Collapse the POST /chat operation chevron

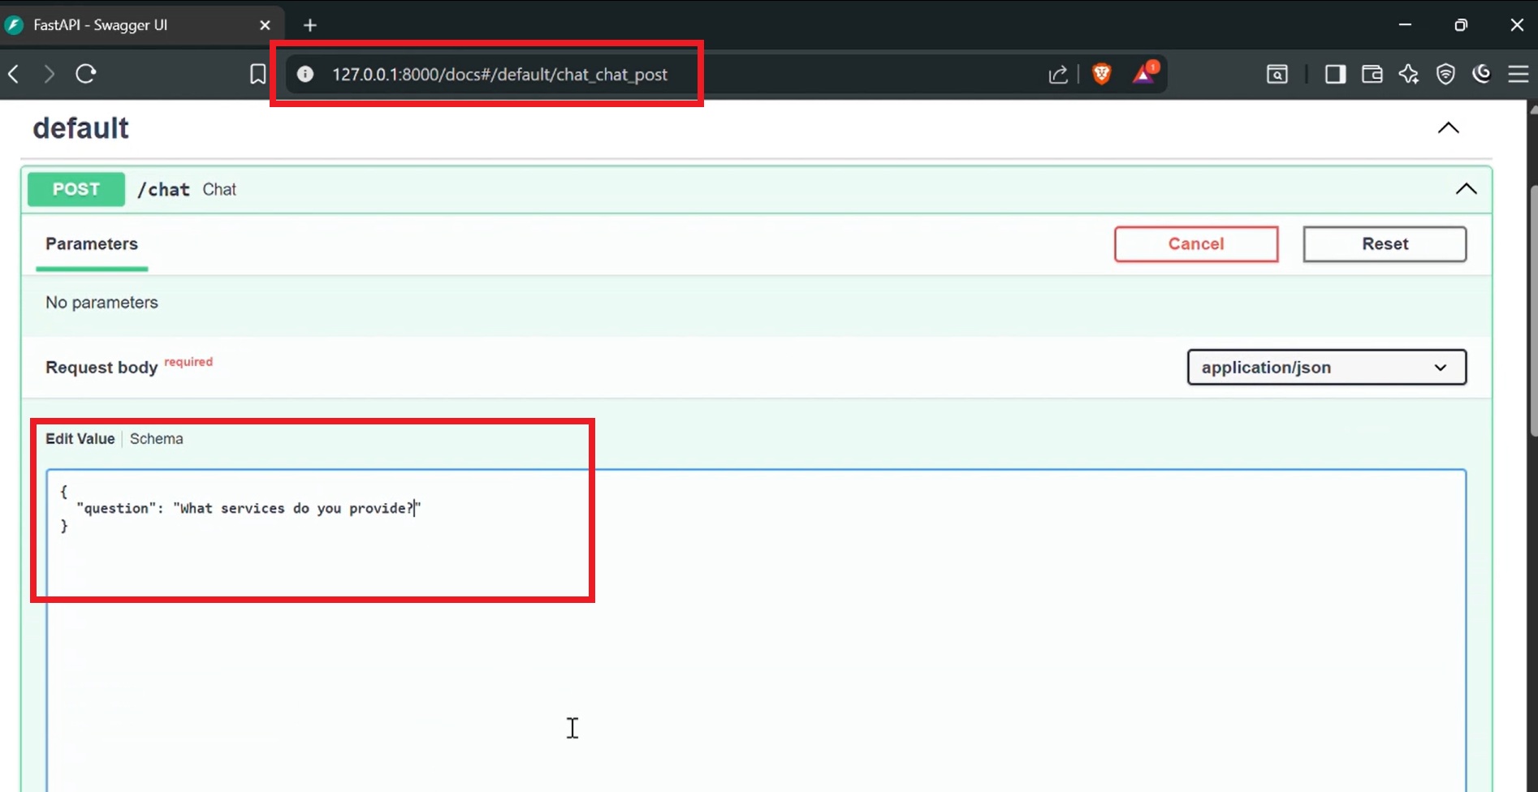[1466, 189]
